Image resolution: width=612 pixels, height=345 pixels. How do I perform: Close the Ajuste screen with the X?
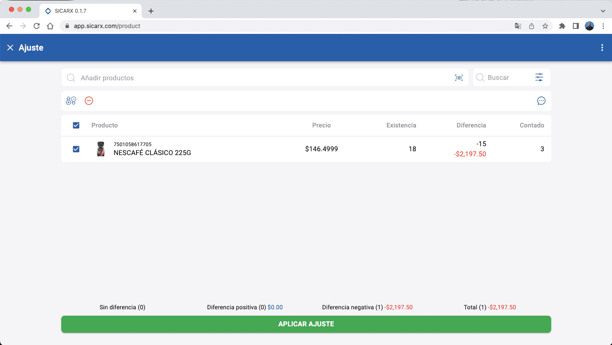(x=10, y=48)
